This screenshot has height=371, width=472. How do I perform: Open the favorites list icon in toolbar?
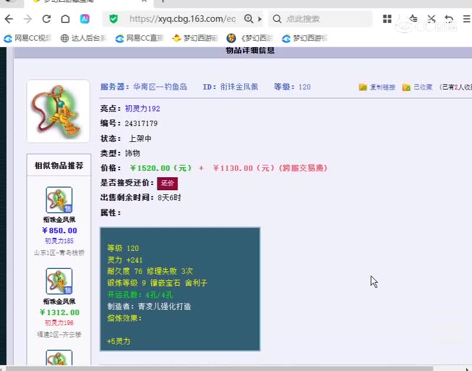[413, 19]
